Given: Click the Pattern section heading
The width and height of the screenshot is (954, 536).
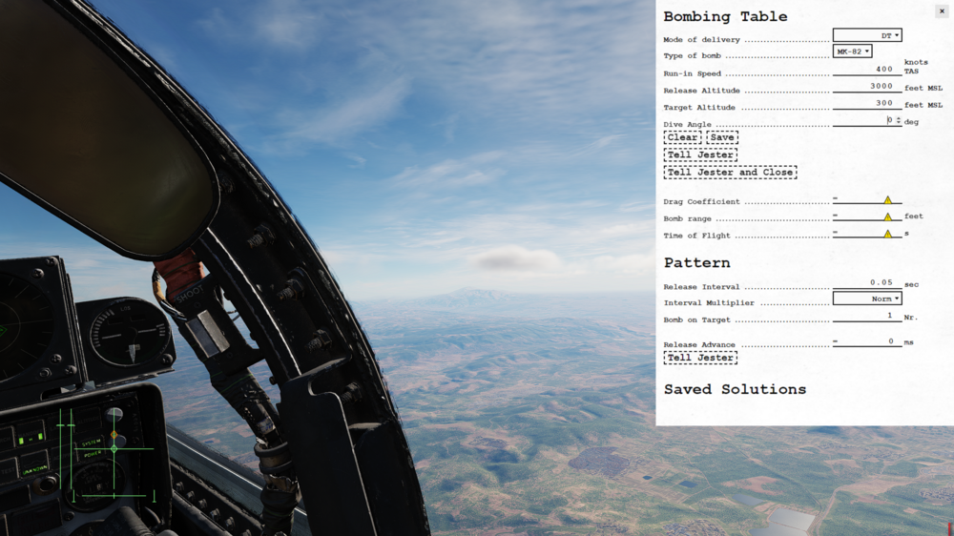Looking at the screenshot, I should 697,263.
